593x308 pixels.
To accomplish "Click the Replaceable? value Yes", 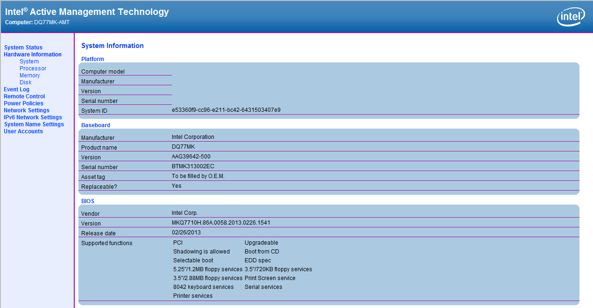I will [176, 186].
